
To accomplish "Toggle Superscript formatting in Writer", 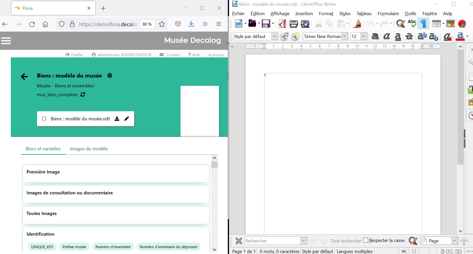I will pos(422,36).
